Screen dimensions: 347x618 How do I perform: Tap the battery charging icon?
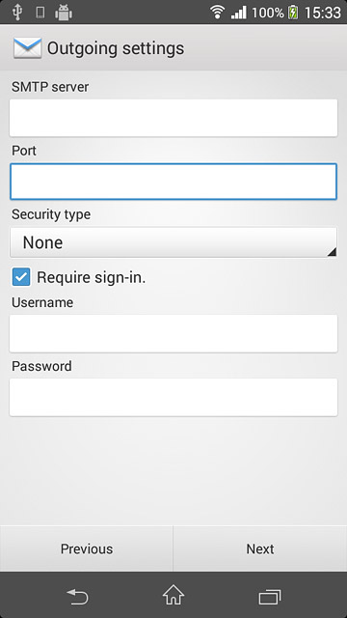(293, 13)
